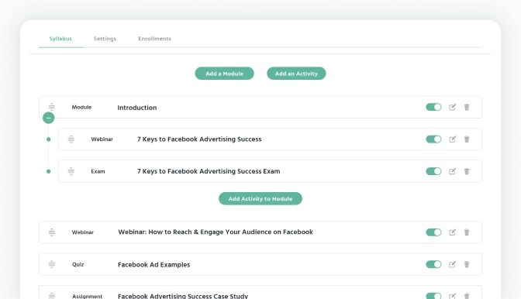The image size is (521, 299).
Task: Select the Facebook Ad Examples title
Action: pyautogui.click(x=154, y=265)
